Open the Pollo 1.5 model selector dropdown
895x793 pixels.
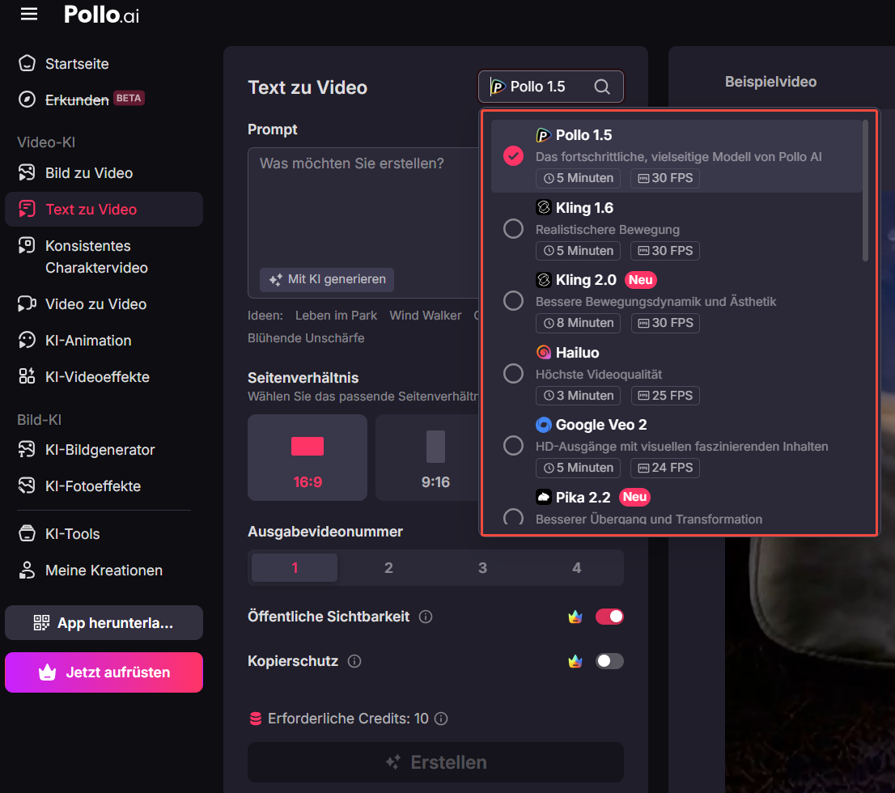[551, 87]
